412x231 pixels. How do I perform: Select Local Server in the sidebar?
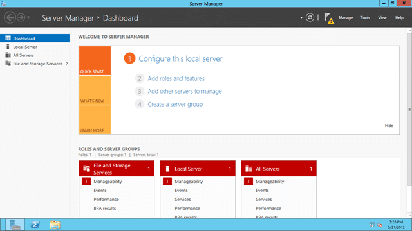tap(35, 47)
